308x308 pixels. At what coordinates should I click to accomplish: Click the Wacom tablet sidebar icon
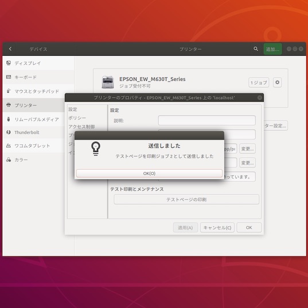[9, 146]
